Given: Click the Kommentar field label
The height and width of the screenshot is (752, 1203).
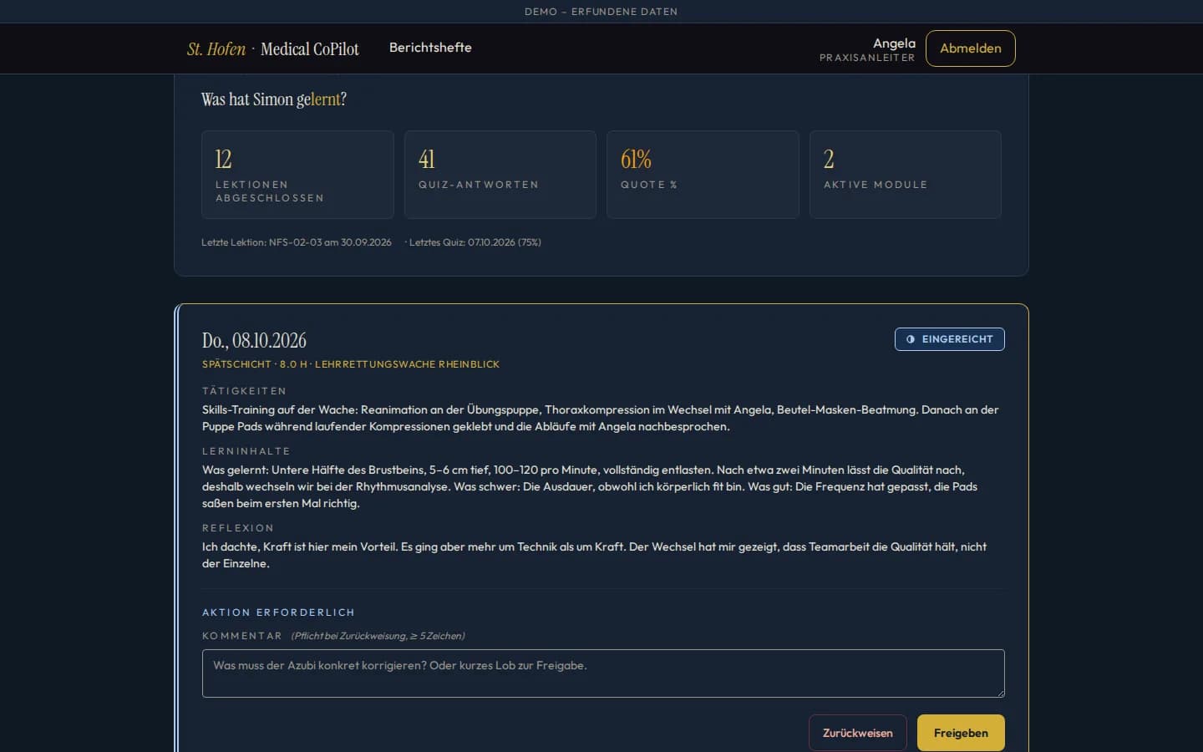Looking at the screenshot, I should 241,636.
